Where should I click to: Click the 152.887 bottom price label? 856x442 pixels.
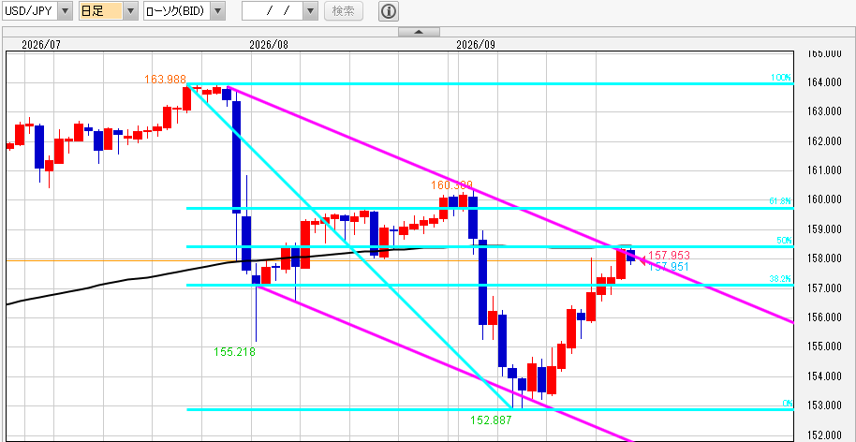(491, 420)
